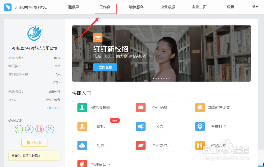
Task: Click the orange stamp icon of 审批
Action: 82,126
